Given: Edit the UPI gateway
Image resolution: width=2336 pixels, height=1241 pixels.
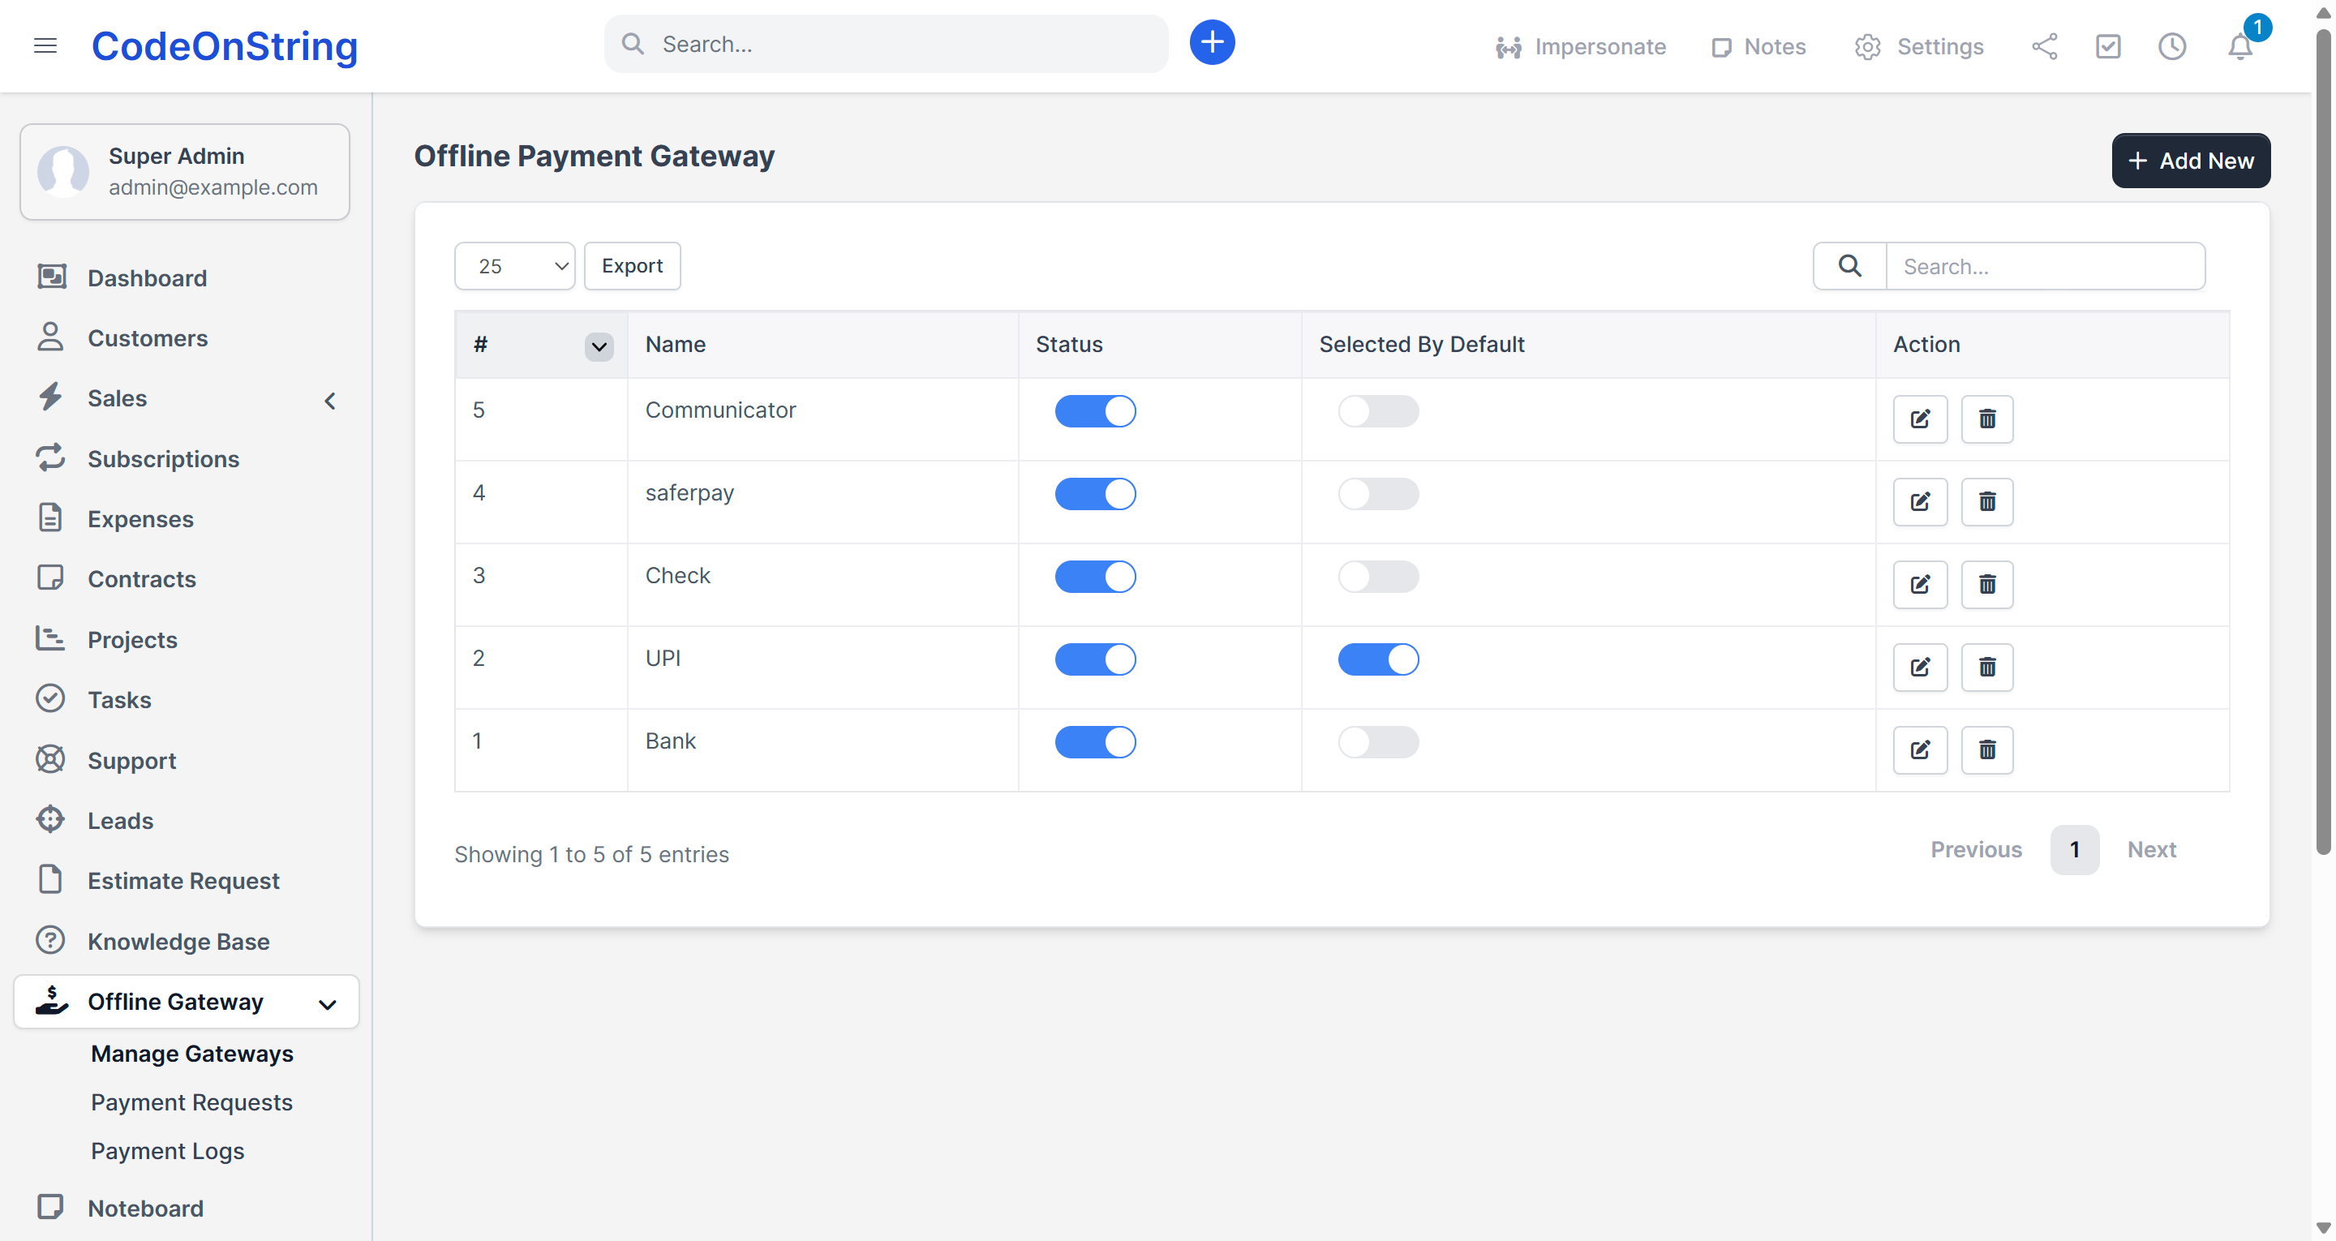Looking at the screenshot, I should 1920,668.
